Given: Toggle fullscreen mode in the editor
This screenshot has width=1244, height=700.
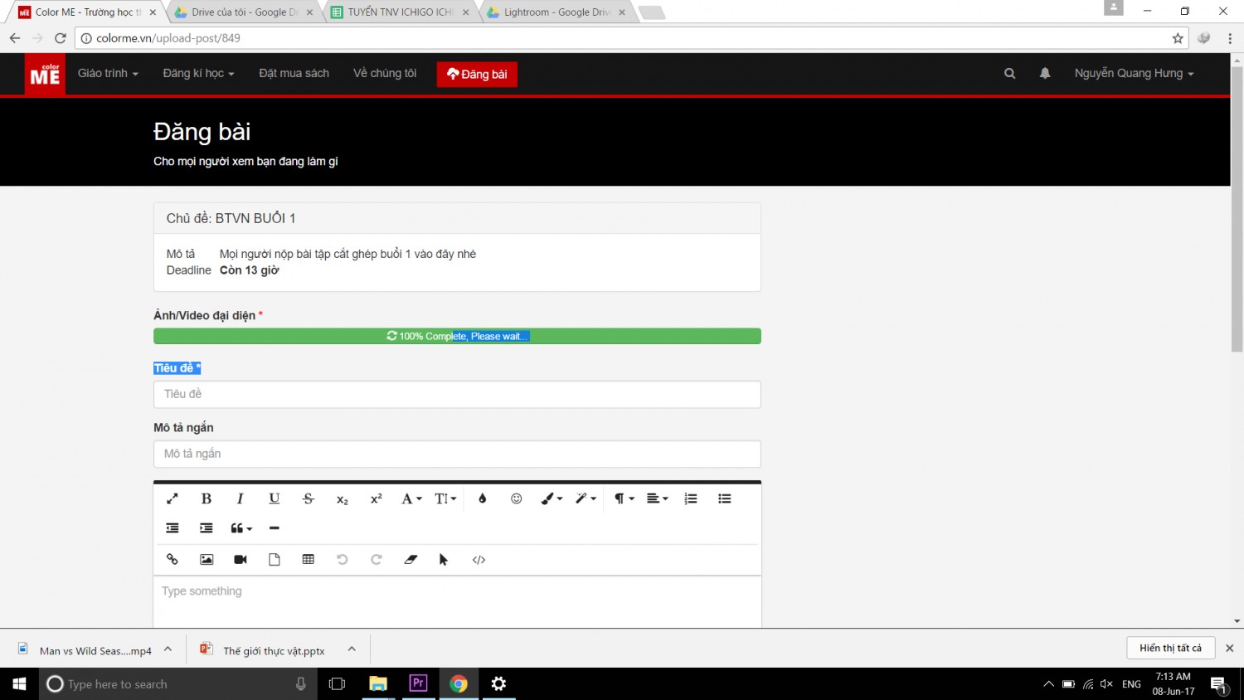Looking at the screenshot, I should click(173, 498).
